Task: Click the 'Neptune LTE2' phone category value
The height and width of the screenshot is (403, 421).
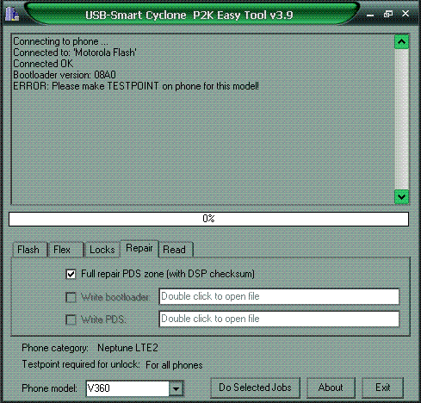Action: 127,348
